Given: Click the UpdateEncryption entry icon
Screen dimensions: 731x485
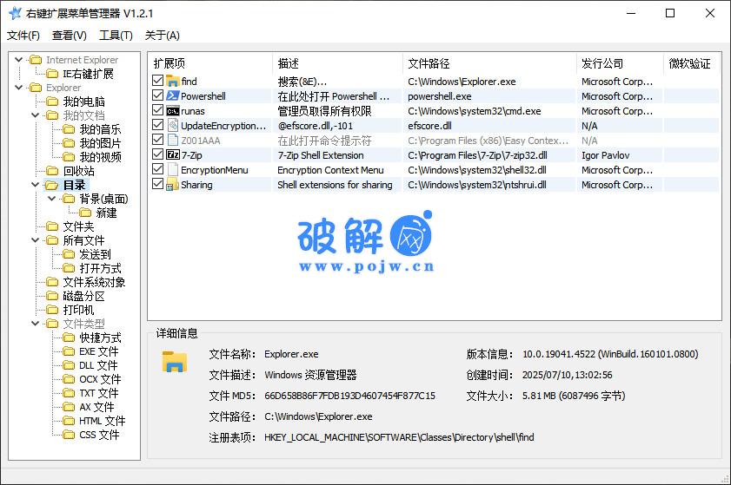Looking at the screenshot, I should (173, 126).
